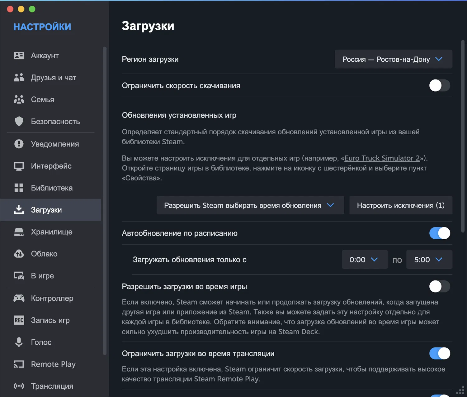Viewport: 467px width, 397px height.
Task: Click the Friends and chat people icon
Action: point(19,78)
